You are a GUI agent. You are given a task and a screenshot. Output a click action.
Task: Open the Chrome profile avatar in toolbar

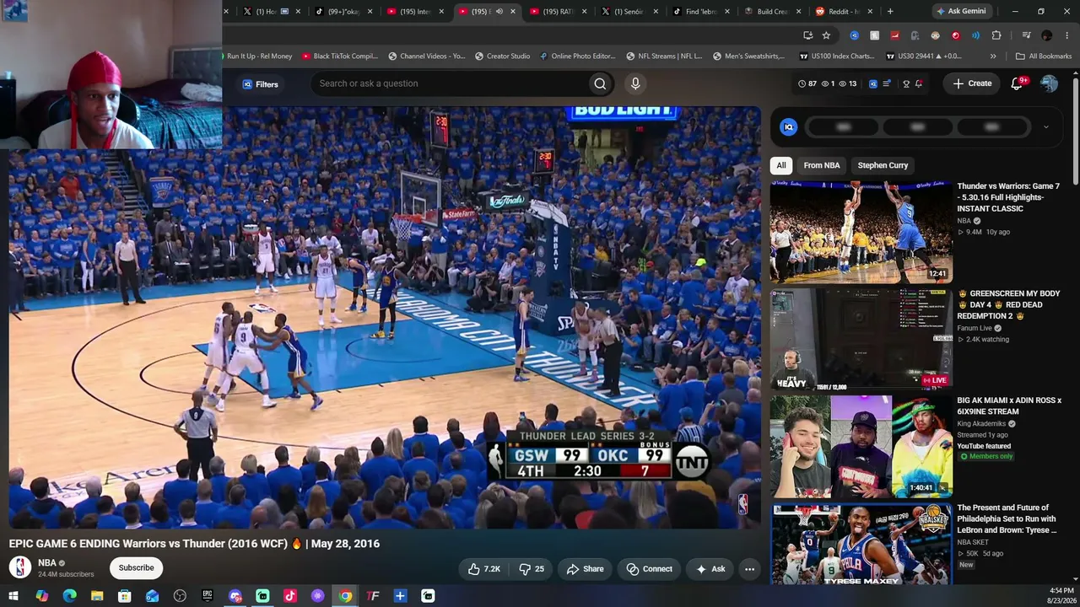tap(1046, 35)
